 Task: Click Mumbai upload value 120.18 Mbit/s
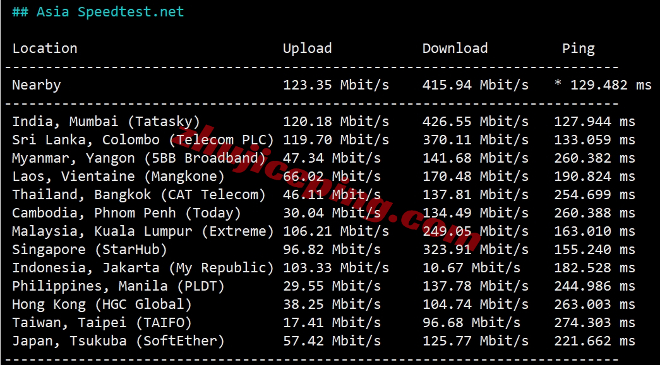click(336, 122)
